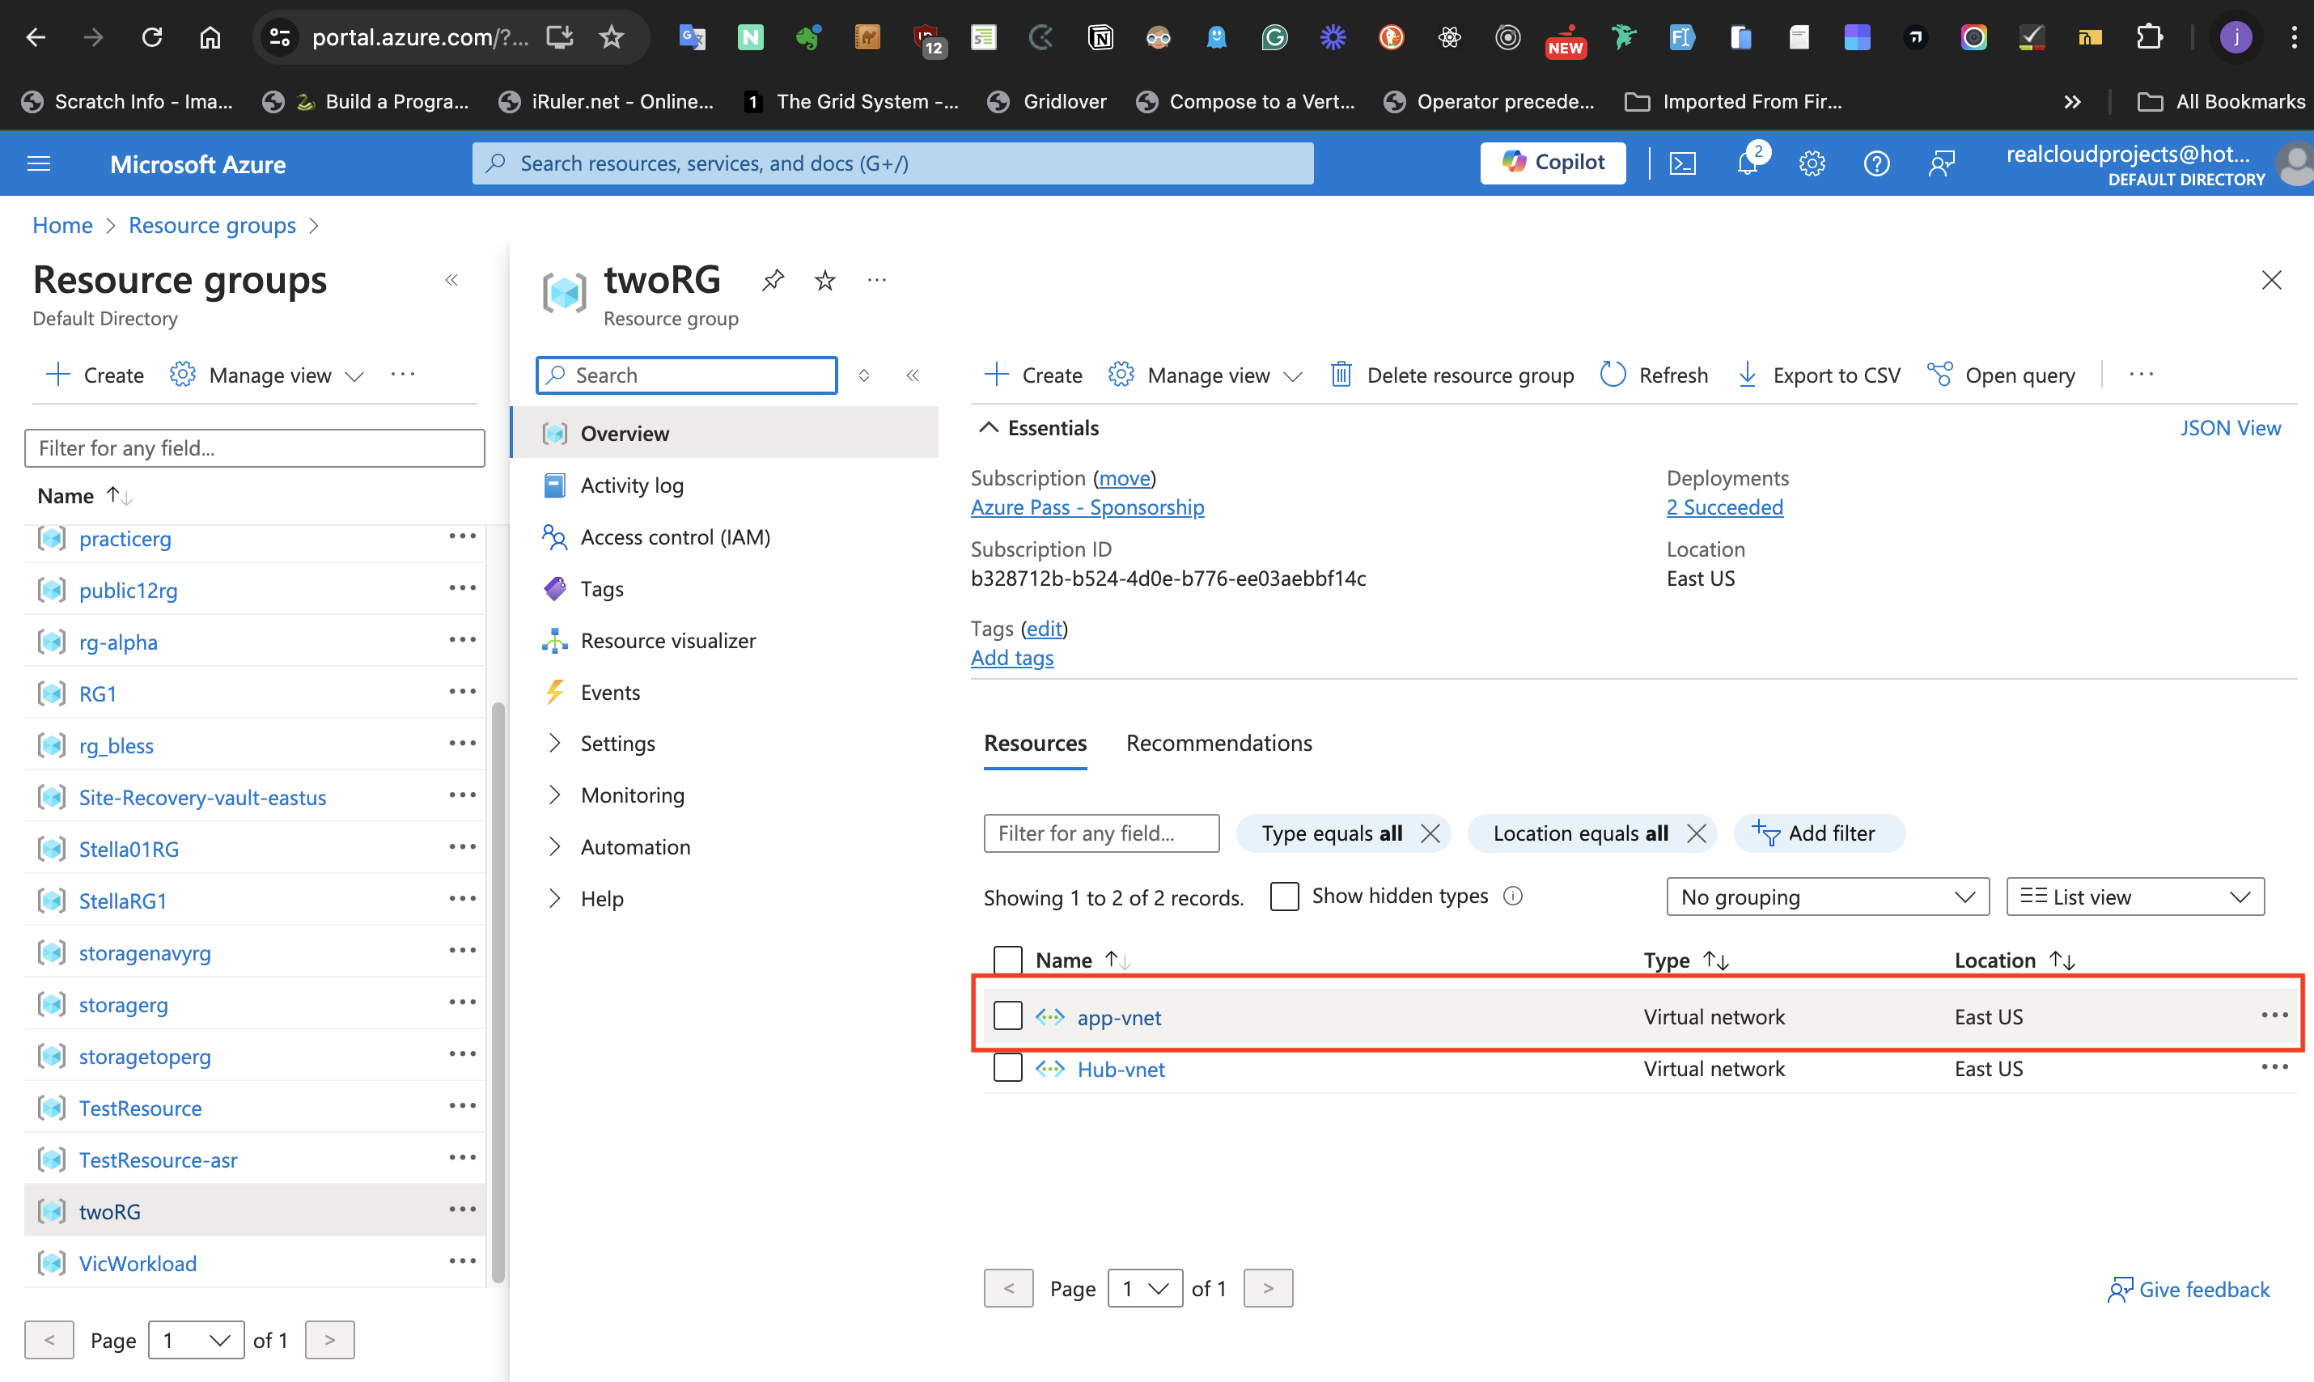Click the JSON View link

[x=2229, y=427]
